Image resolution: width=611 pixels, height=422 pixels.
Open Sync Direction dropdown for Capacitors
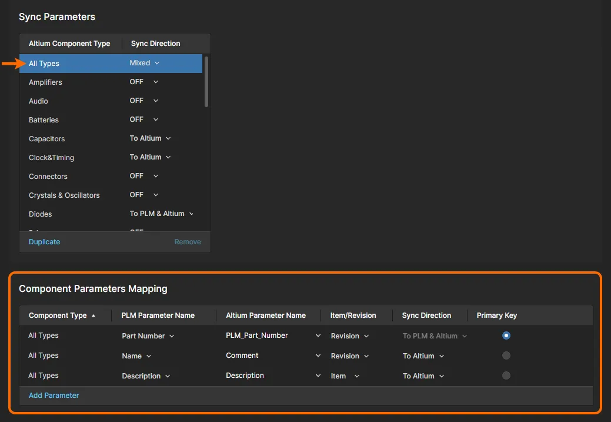150,138
